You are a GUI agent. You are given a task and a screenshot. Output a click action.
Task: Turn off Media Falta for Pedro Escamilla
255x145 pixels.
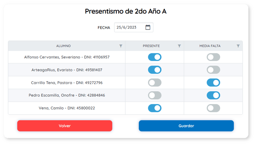pos(213,95)
